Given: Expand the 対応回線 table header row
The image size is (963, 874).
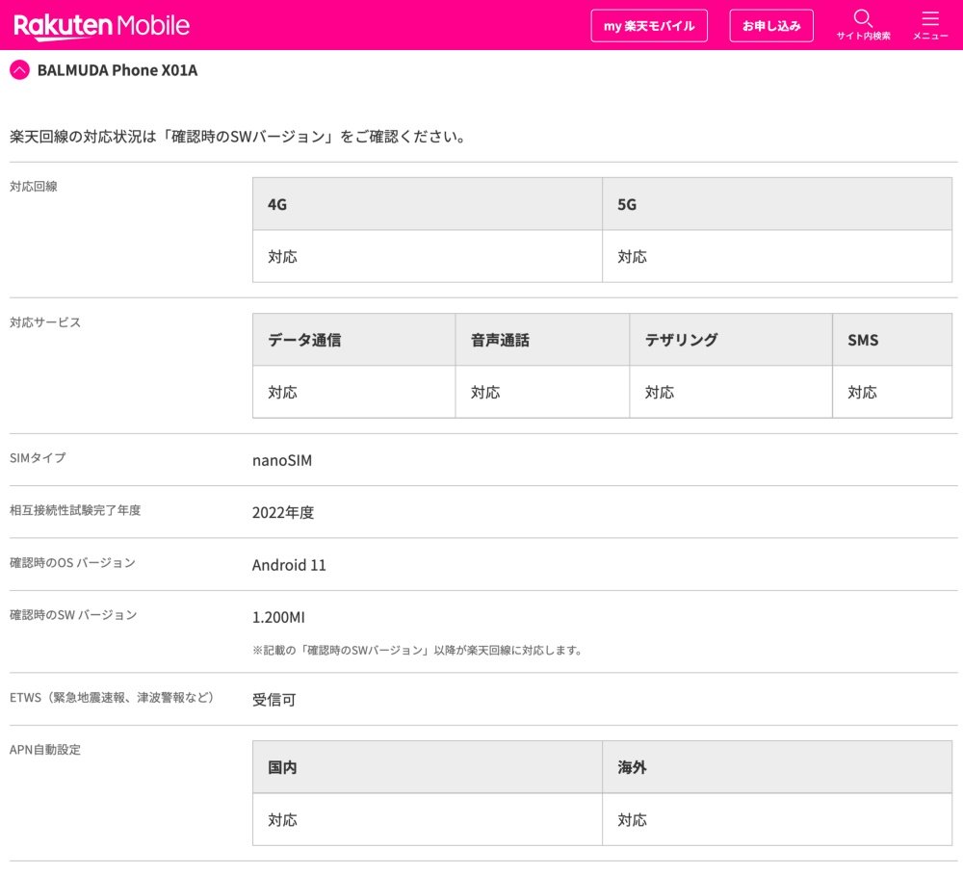Looking at the screenshot, I should click(x=601, y=203).
